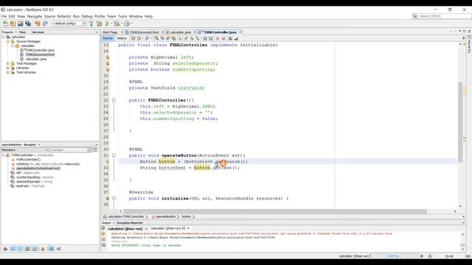
Task: Select FXMLController.java in project tree
Action: coord(40,50)
